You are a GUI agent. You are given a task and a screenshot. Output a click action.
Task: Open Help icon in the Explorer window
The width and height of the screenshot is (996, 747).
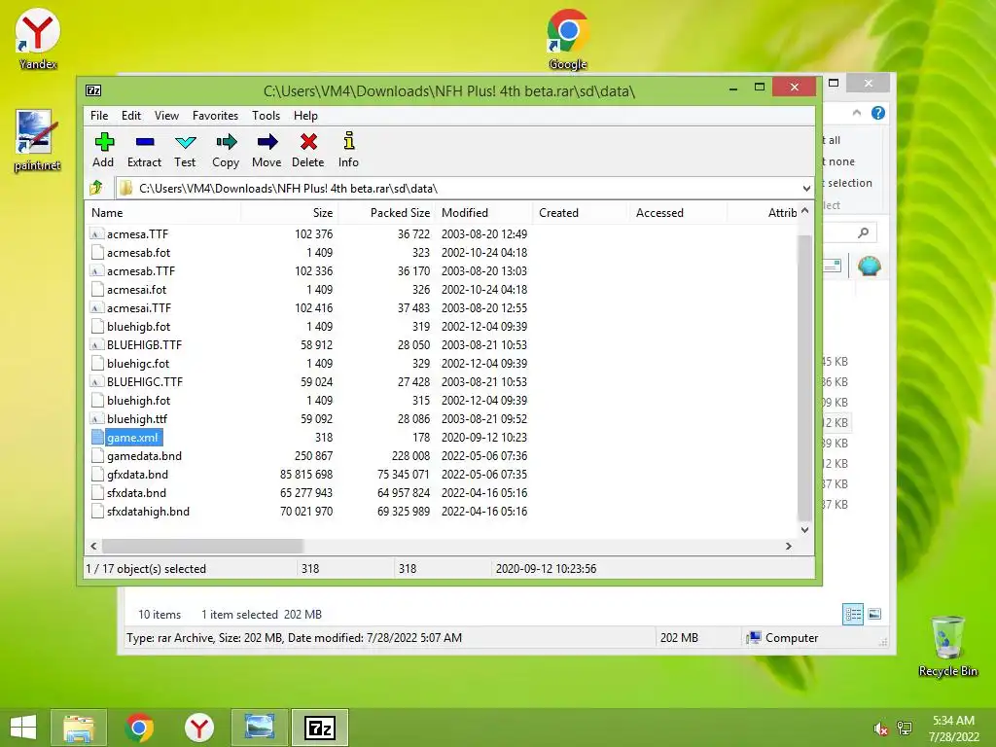pyautogui.click(x=878, y=113)
